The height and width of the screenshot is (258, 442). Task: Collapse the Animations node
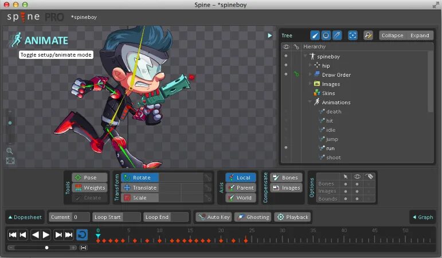click(x=310, y=102)
